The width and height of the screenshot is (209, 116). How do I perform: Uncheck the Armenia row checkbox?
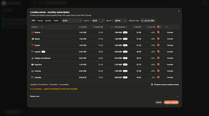158,71
